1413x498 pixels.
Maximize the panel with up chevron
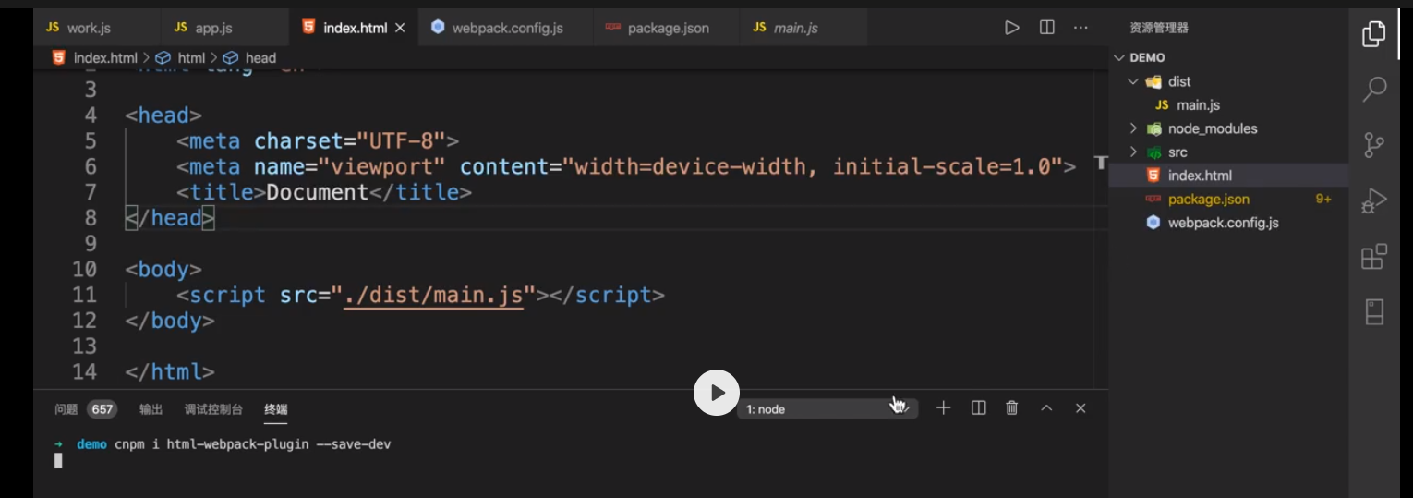click(1046, 407)
